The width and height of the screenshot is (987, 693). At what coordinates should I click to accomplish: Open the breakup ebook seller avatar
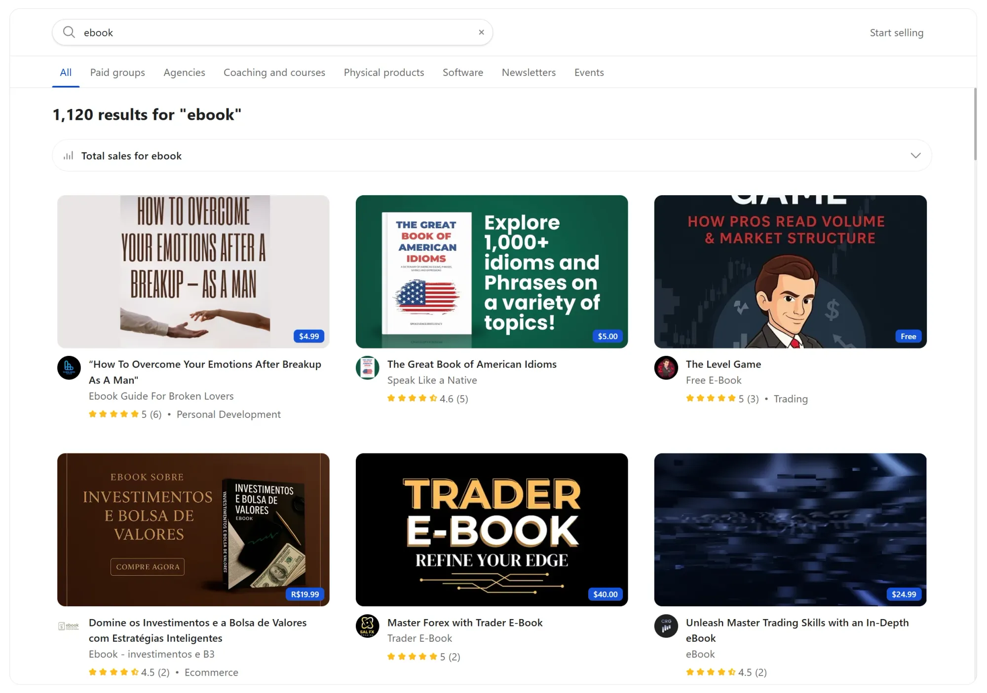[69, 368]
